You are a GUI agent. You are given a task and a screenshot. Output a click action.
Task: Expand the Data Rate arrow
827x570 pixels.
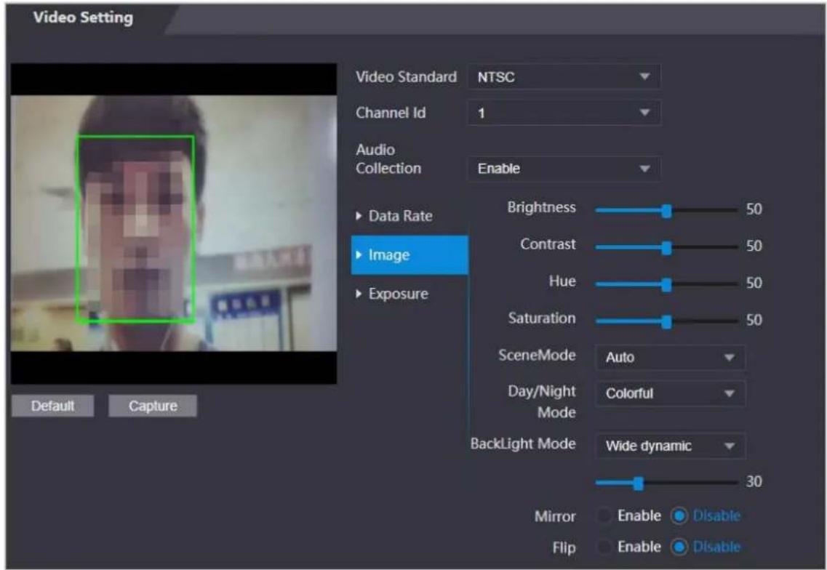point(359,216)
